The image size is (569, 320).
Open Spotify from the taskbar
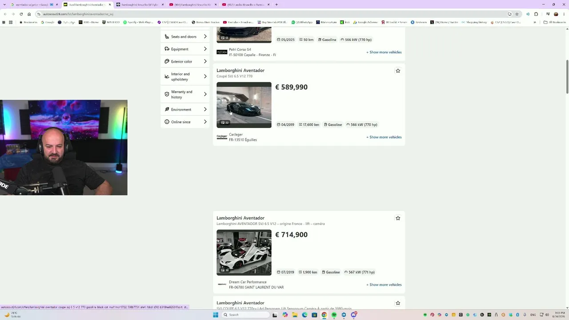[334, 315]
